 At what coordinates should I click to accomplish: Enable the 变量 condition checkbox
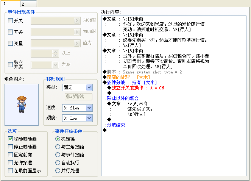(x=10, y=43)
